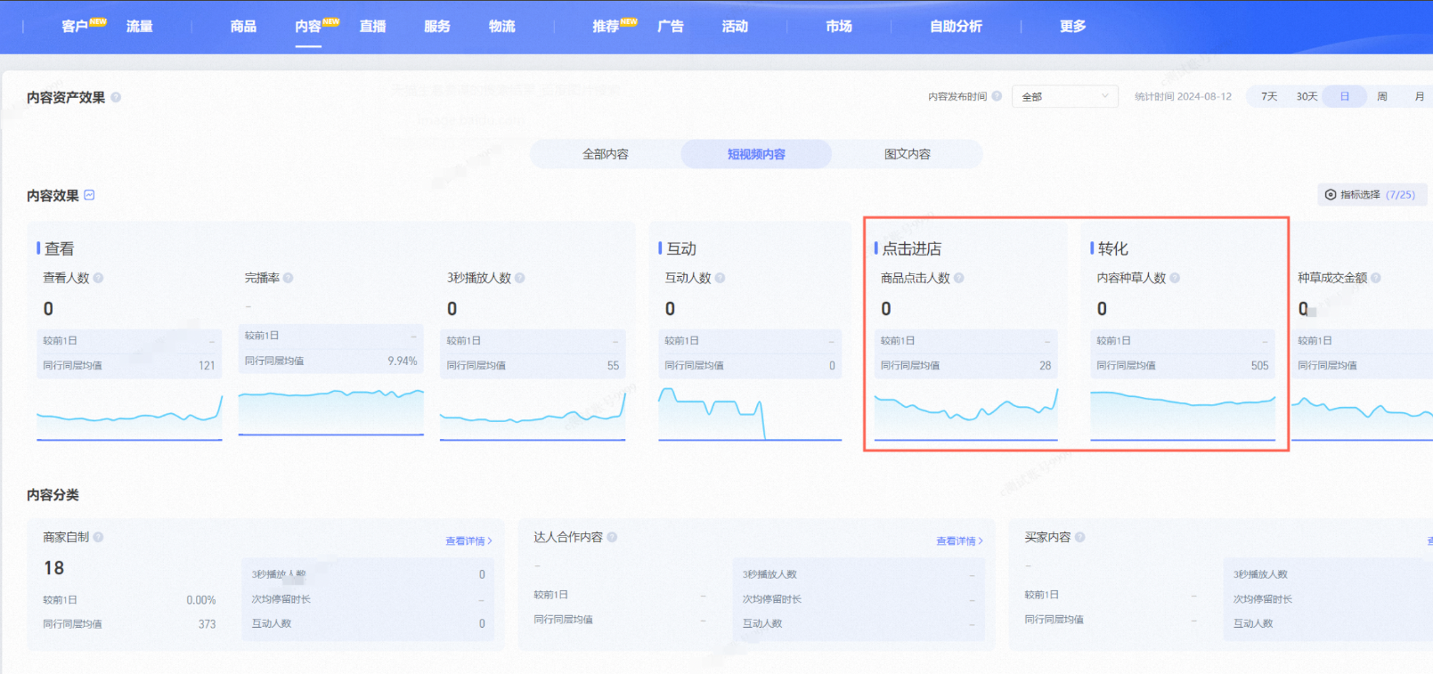Open the 市场 navigation menu
The width and height of the screenshot is (1433, 674).
pos(839,27)
